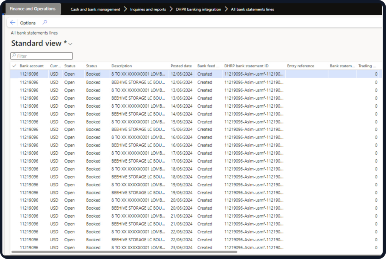Click the horizontal scrollbar below the grid

[124, 252]
